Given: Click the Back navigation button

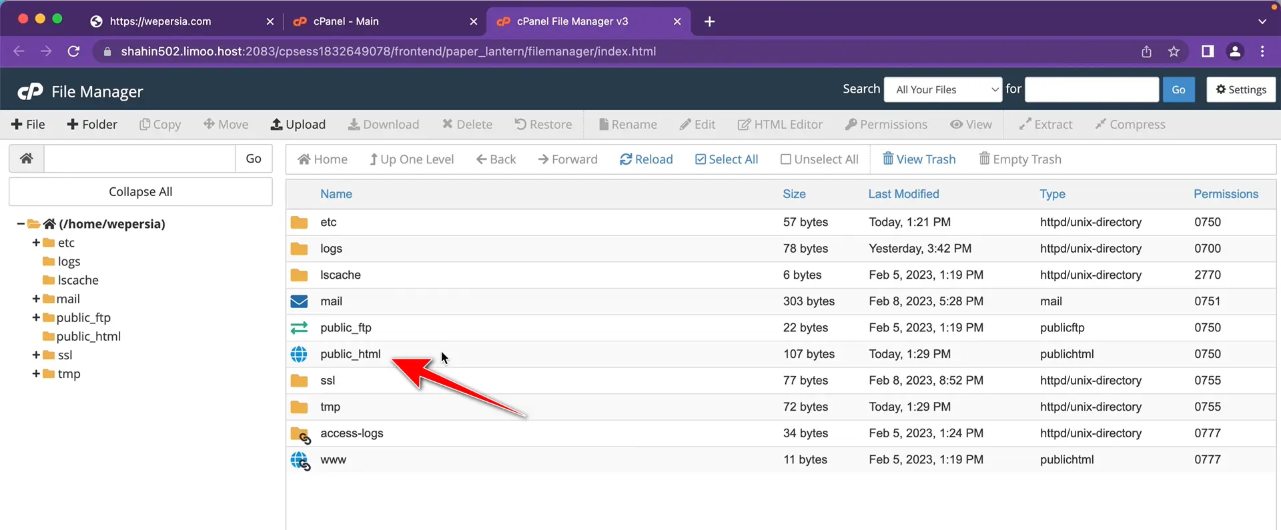Looking at the screenshot, I should pyautogui.click(x=496, y=159).
